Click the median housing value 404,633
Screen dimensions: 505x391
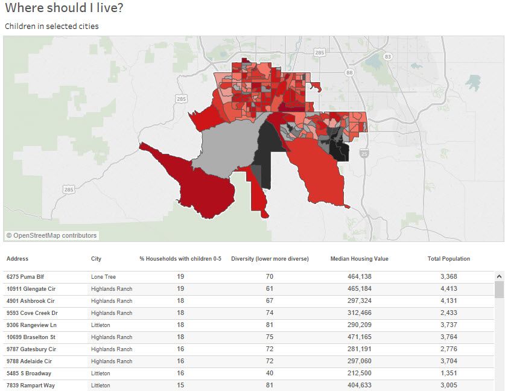tap(360, 385)
